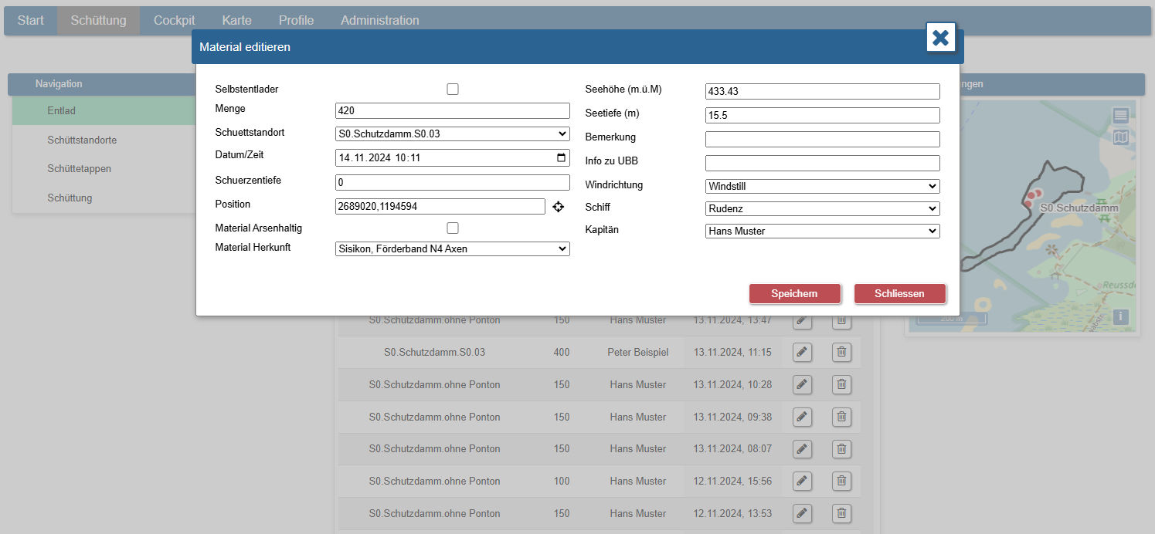Switch to the Cockpit tab
This screenshot has width=1155, height=534.
[x=174, y=20]
